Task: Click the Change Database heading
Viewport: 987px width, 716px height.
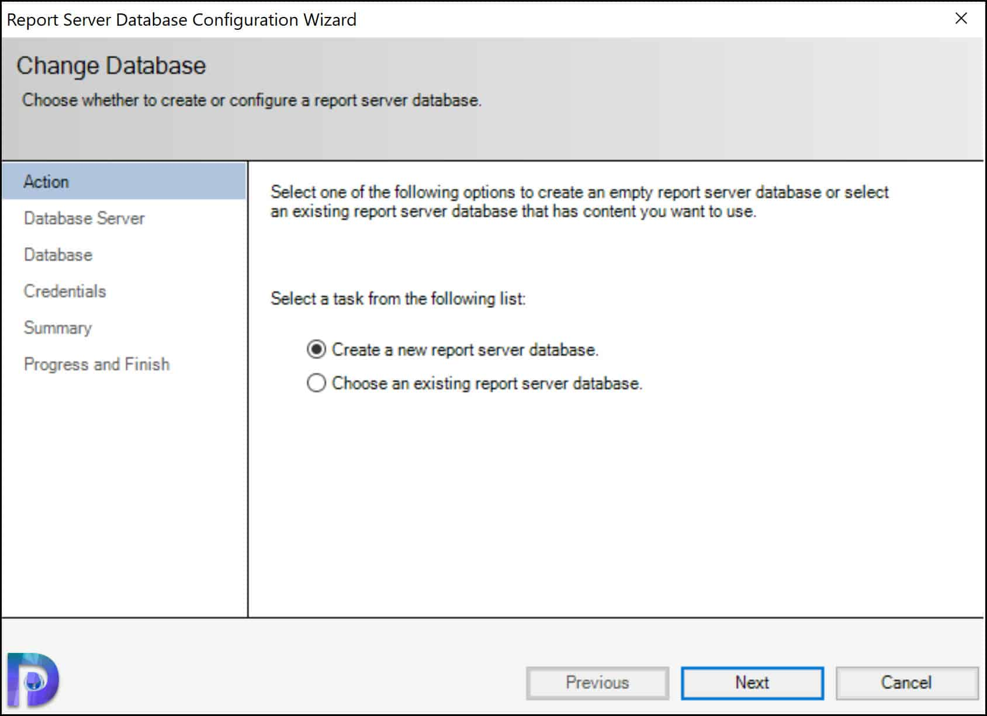Action: (111, 65)
